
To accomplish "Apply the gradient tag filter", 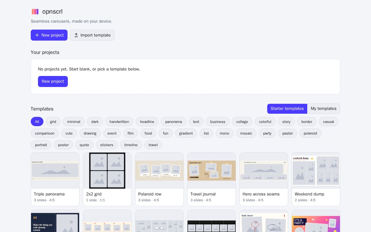I will click(x=186, y=133).
